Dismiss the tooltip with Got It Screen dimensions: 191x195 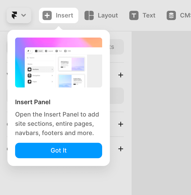(x=59, y=150)
